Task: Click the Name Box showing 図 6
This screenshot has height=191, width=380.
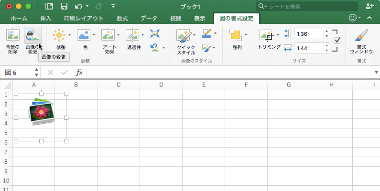Action: [x=17, y=73]
